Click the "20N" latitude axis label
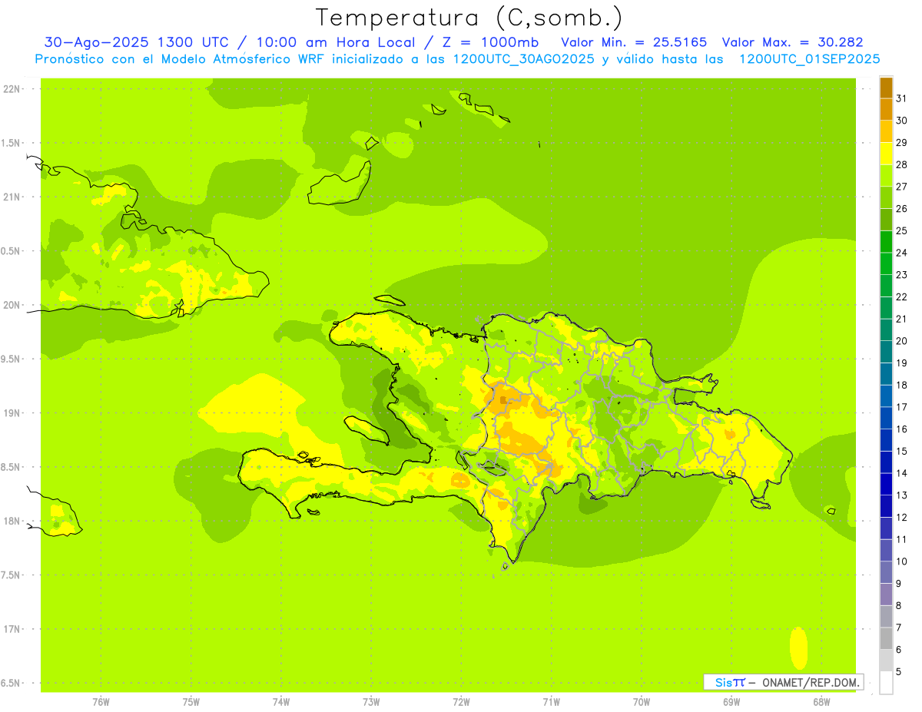 [12, 305]
